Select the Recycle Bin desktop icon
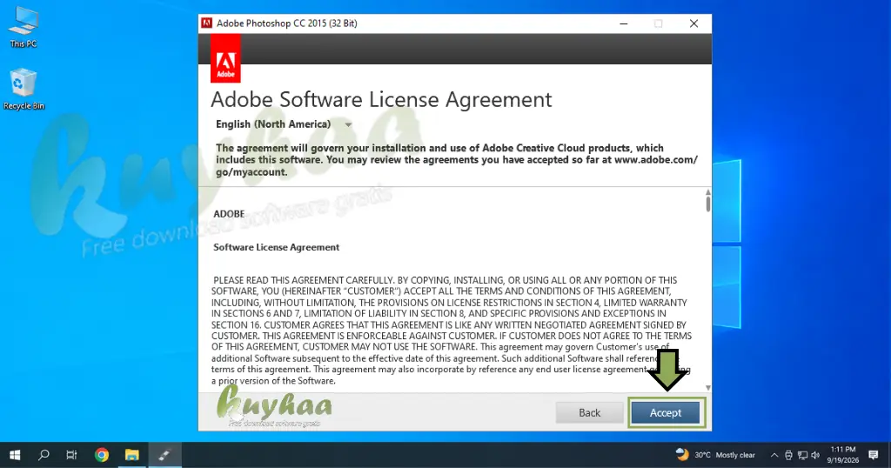Screen dimensions: 891x468 (23, 90)
